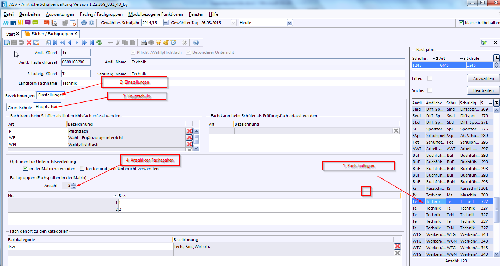Click the yellow people group icon

[21, 23]
